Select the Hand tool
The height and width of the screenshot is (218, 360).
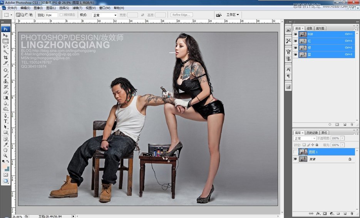click(5, 150)
